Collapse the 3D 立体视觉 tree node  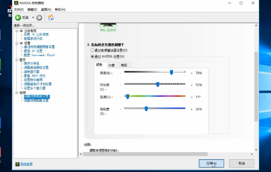coord(17,31)
